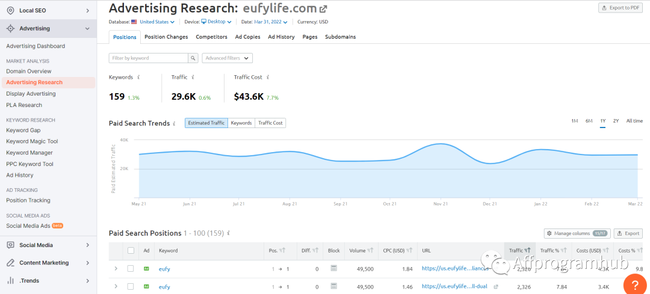
Task: Switch chart to Keywords view
Action: [x=241, y=123]
